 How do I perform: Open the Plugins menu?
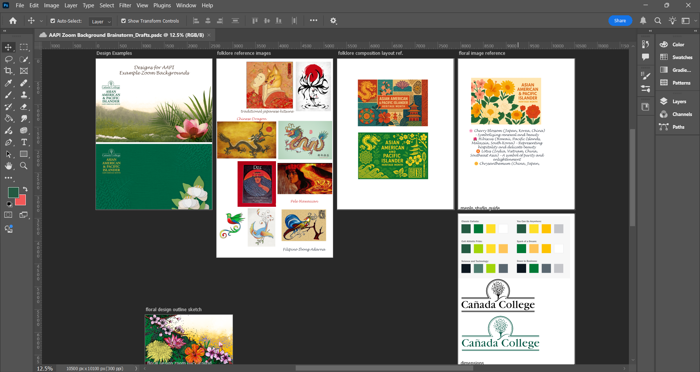162,5
